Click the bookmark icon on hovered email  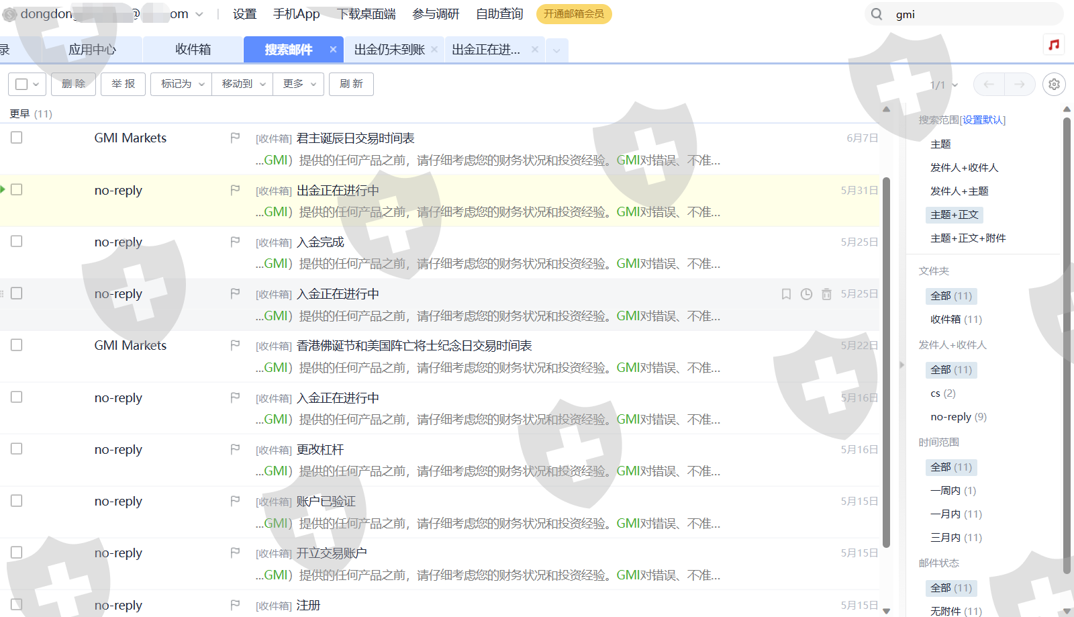786,294
